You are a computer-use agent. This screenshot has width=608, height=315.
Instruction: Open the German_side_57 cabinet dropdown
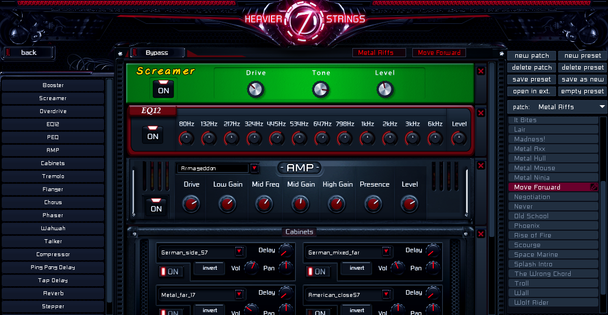(x=239, y=252)
